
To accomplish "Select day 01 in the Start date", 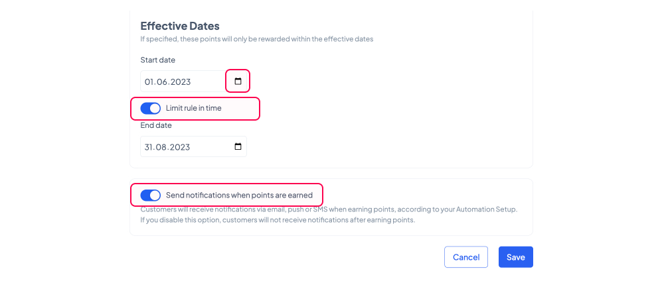I will [149, 82].
